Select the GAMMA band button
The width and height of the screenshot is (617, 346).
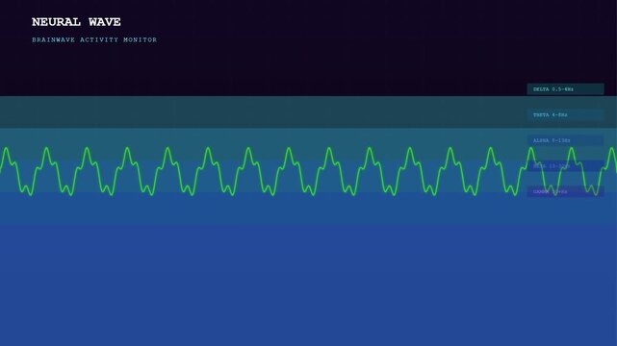point(565,191)
